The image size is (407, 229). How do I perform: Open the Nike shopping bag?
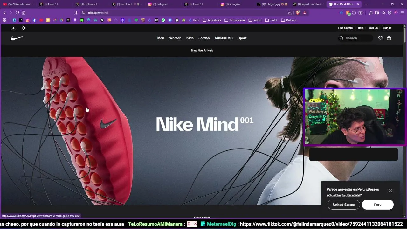click(389, 38)
